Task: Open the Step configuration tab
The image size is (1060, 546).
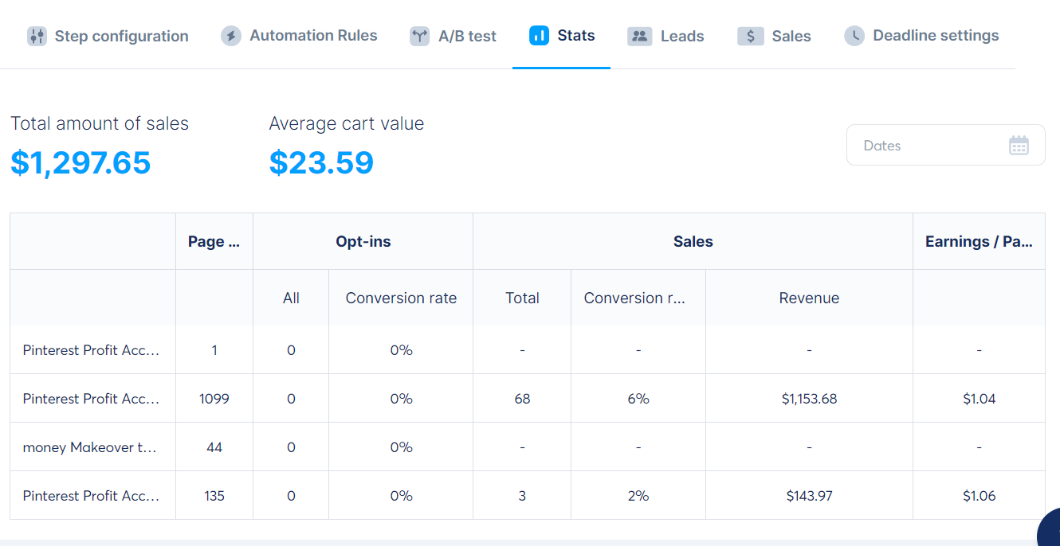Action: 121,36
